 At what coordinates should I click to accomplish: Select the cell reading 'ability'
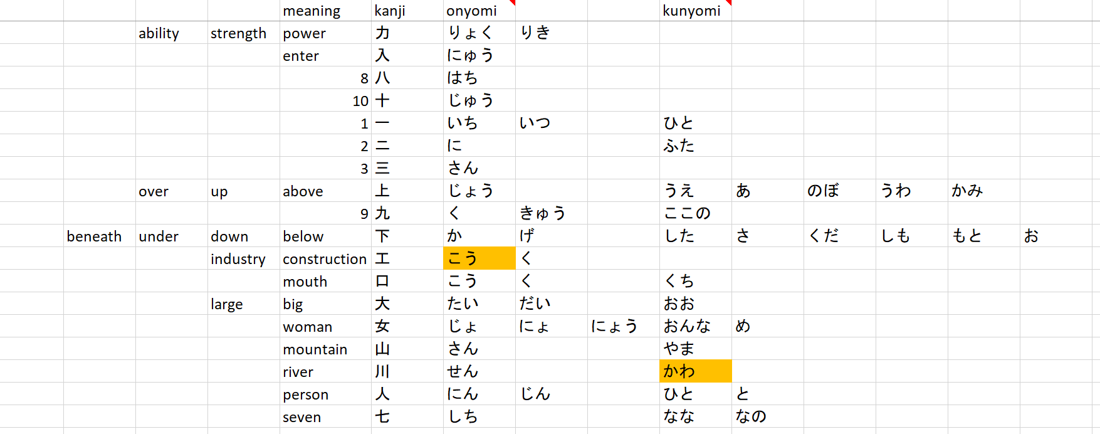point(171,33)
